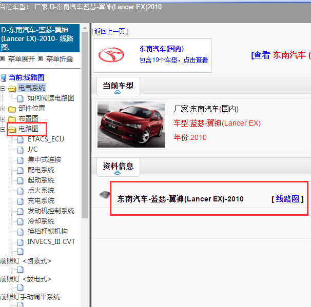The height and width of the screenshot is (307, 311).
Task: Open the J/C circuit diagram
Action: (33, 149)
